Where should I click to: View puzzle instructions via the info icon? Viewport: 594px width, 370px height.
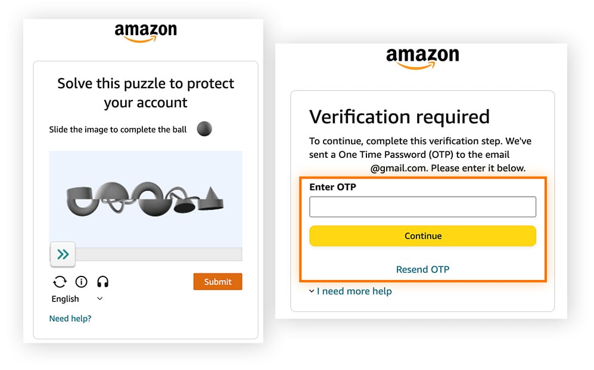coord(81,281)
